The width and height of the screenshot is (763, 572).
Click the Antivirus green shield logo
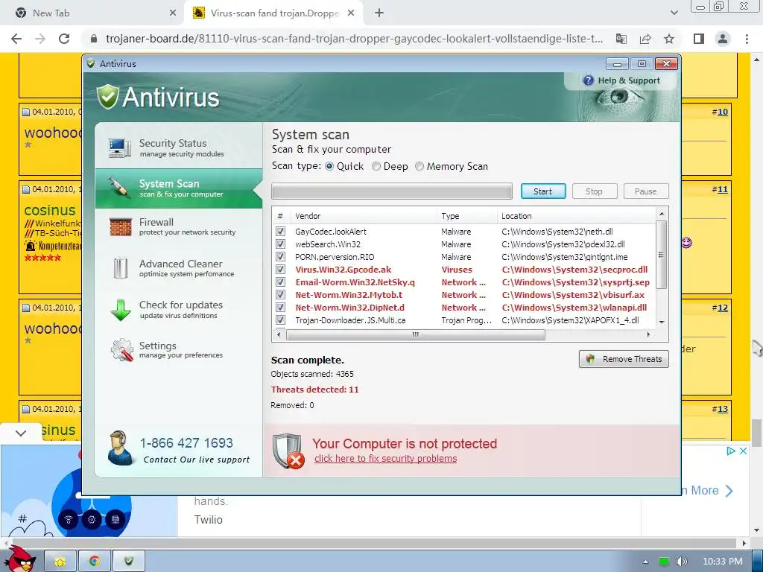pos(107,97)
